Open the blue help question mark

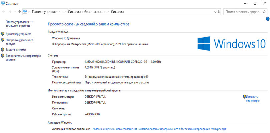click(x=268, y=19)
